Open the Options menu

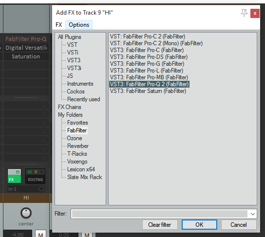click(x=79, y=25)
